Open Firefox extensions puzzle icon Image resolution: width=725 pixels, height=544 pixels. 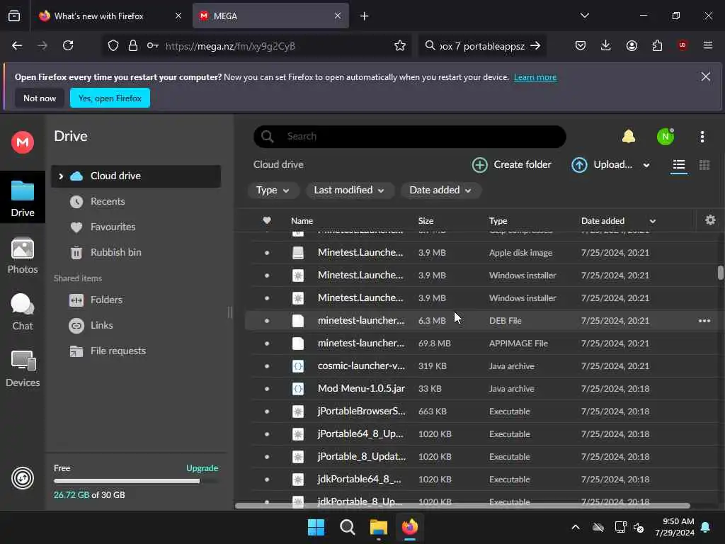coord(657,45)
